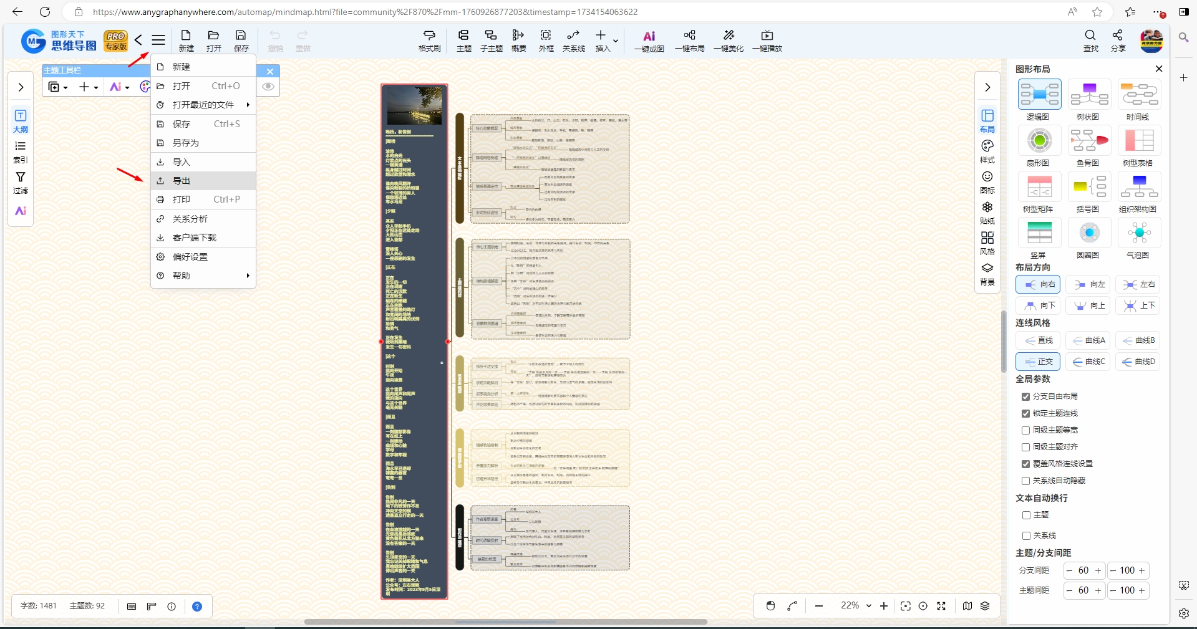Add a 关系线 relationship line
The image size is (1197, 629).
[573, 41]
